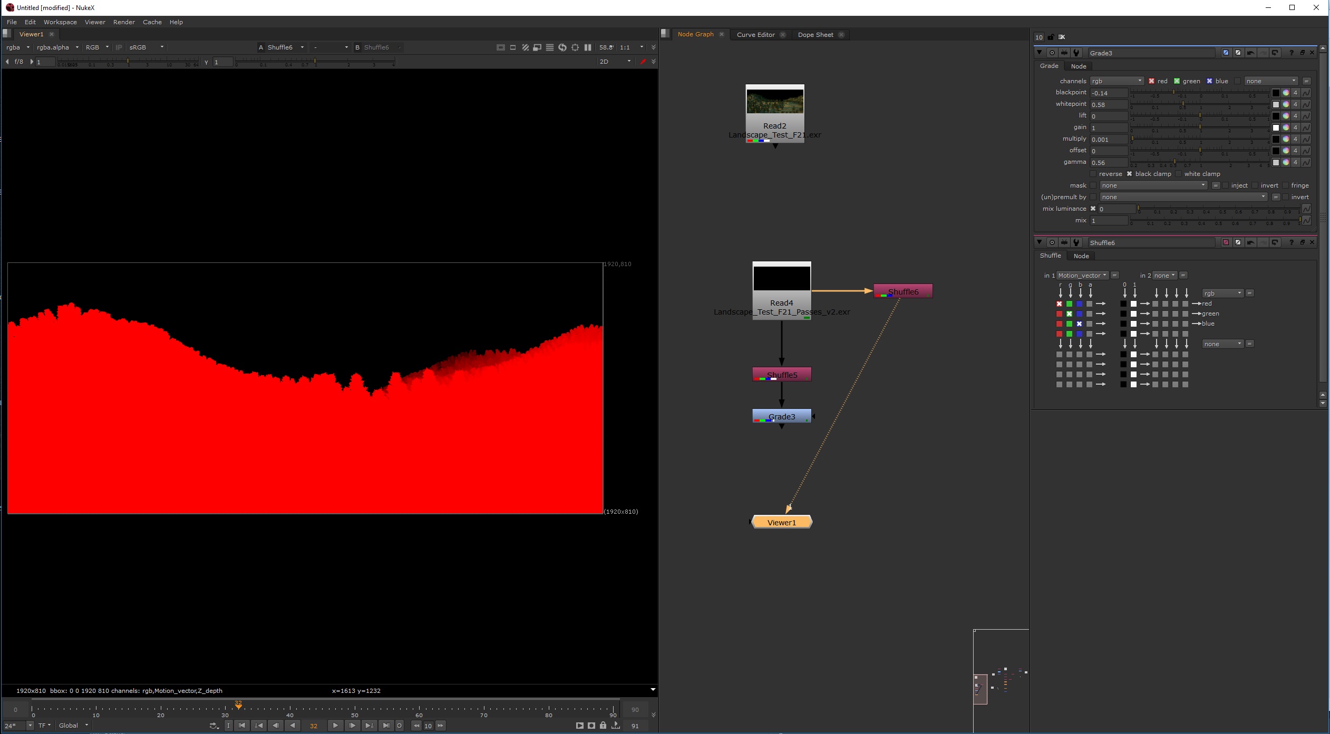Click the multiply slider track in Grade3
The width and height of the screenshot is (1330, 734).
click(x=1199, y=139)
